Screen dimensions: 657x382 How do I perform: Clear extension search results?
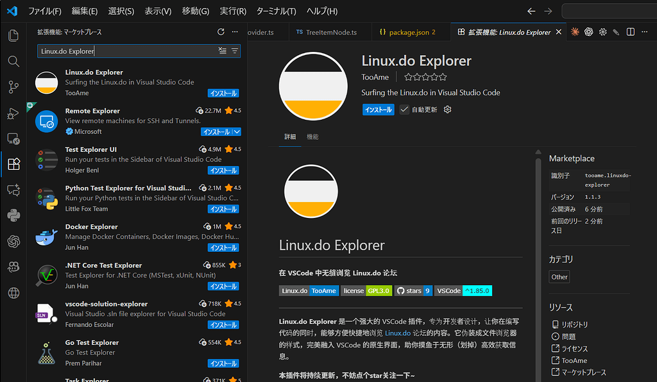click(x=223, y=51)
